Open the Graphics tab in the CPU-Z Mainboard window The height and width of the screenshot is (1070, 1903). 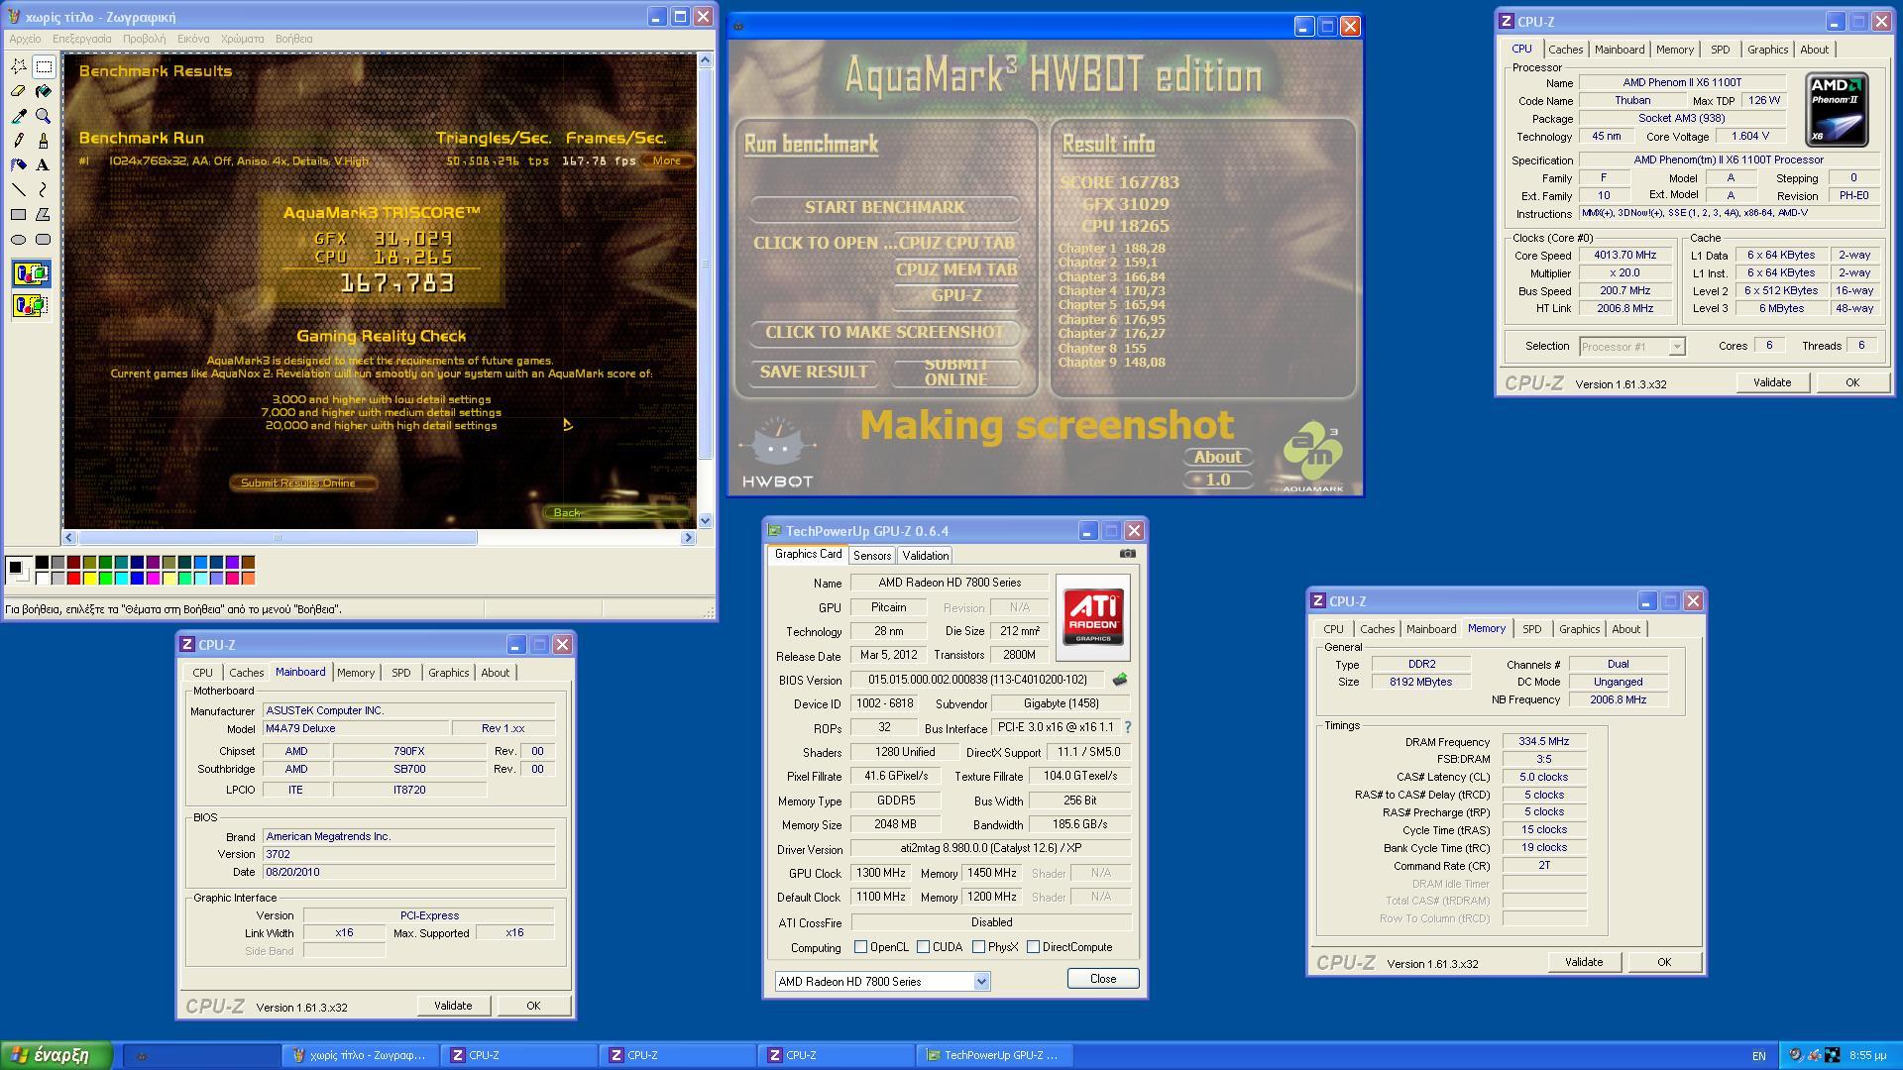click(x=449, y=673)
